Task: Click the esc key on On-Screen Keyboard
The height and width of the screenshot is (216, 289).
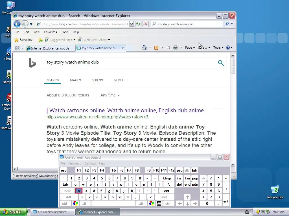Action: [x=64, y=170]
